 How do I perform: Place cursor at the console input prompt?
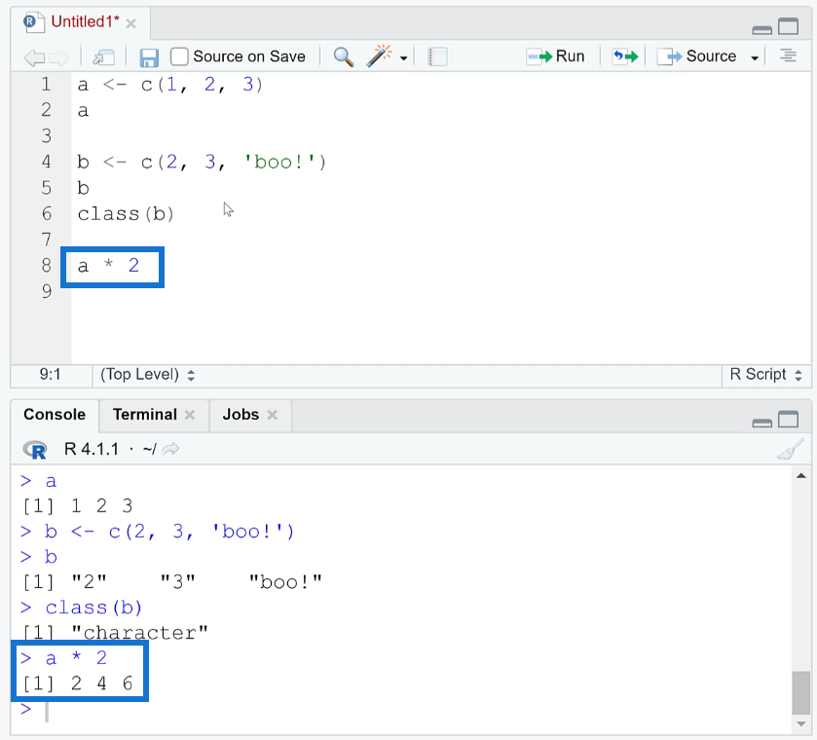click(47, 712)
